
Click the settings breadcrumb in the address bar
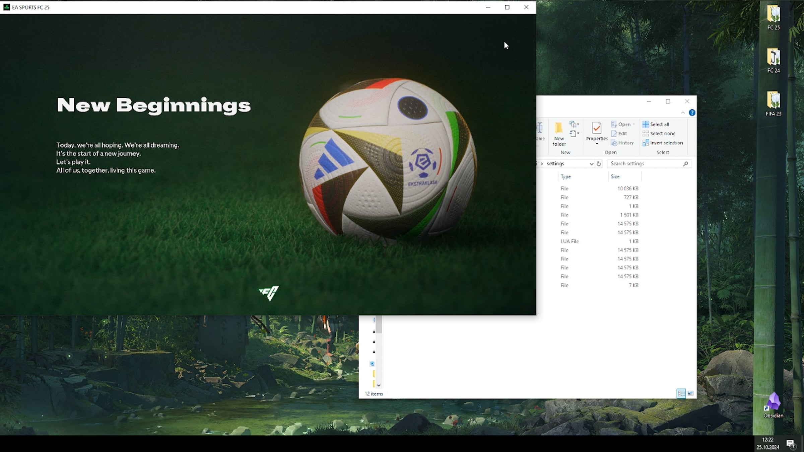555,164
